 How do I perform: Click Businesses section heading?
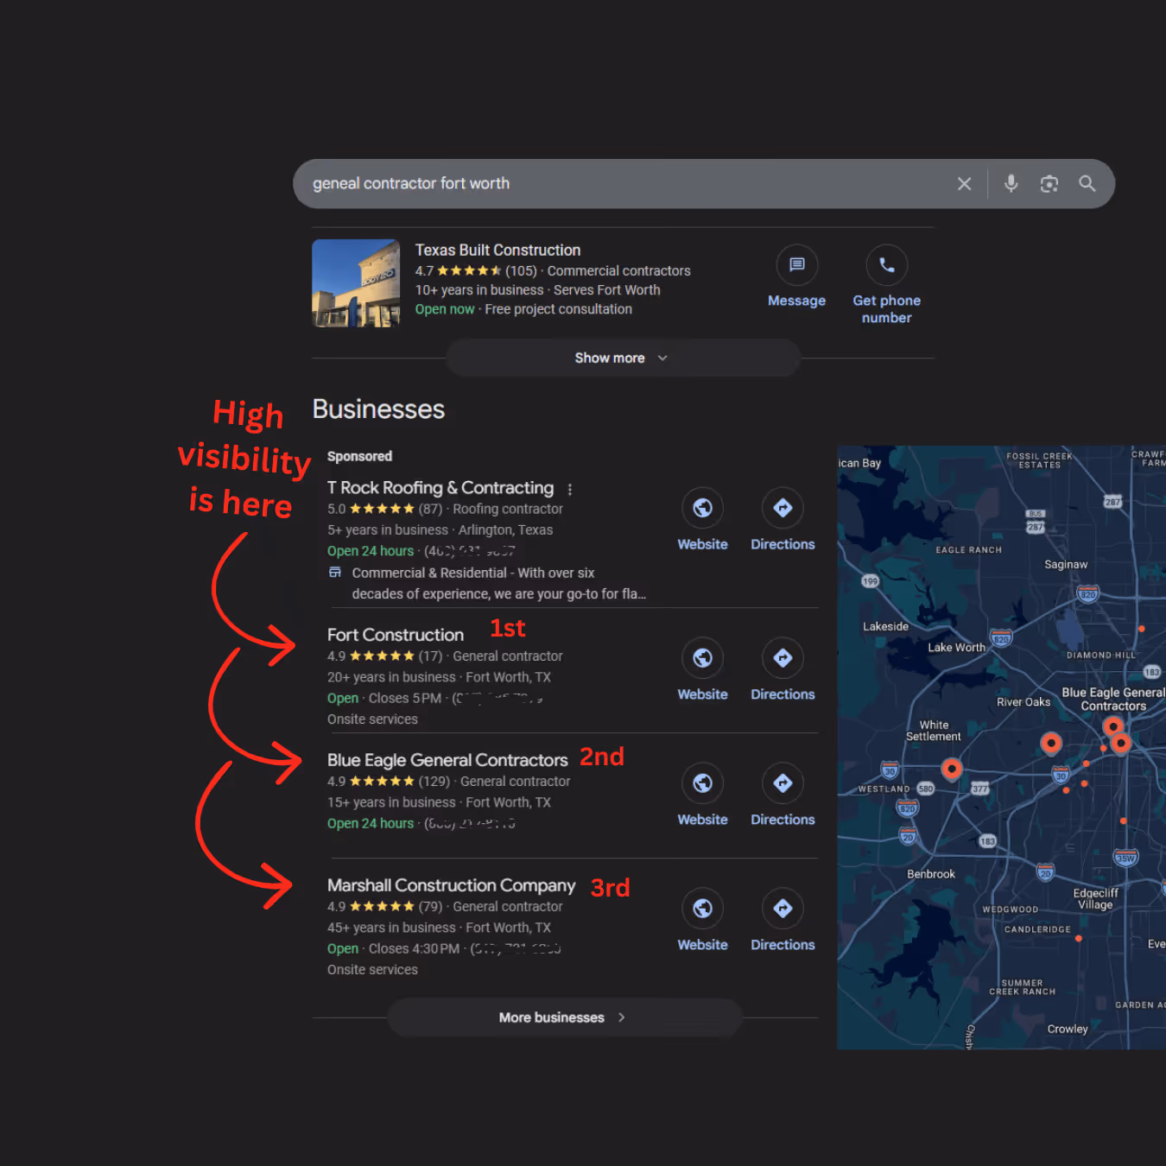378,409
